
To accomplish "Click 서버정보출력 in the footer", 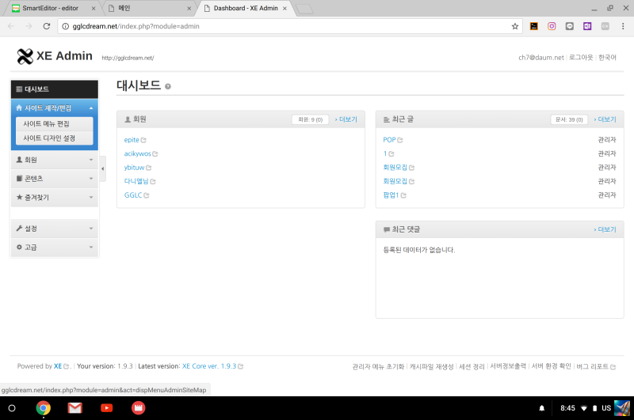I will point(508,366).
